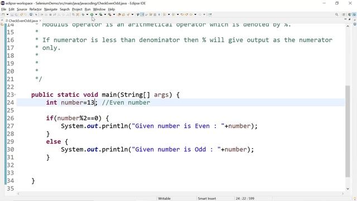357x201 pixels.
Task: Expand the Run configurations dropdown arrow
Action: (97, 15)
